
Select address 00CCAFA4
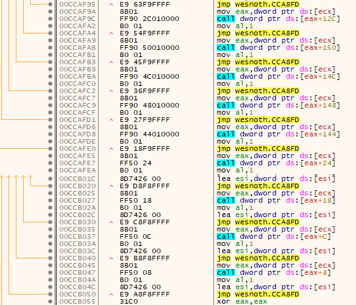pyautogui.click(x=78, y=33)
